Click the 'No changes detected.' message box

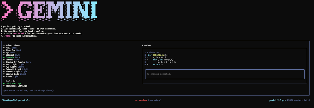pyautogui.click(x=225, y=74)
